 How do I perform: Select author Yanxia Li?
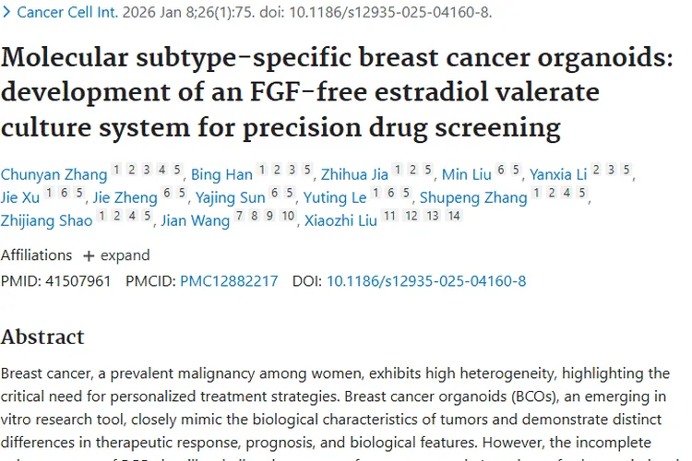(558, 174)
